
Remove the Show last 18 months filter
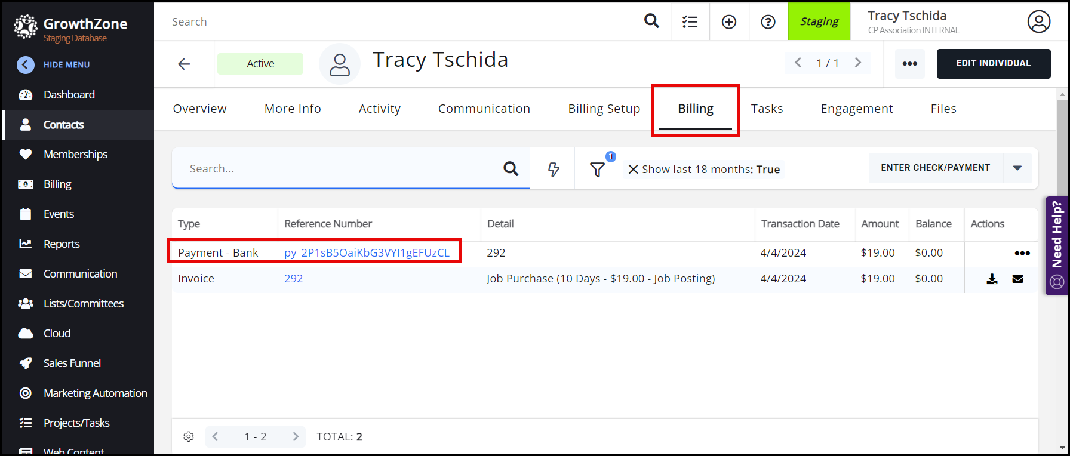point(634,170)
